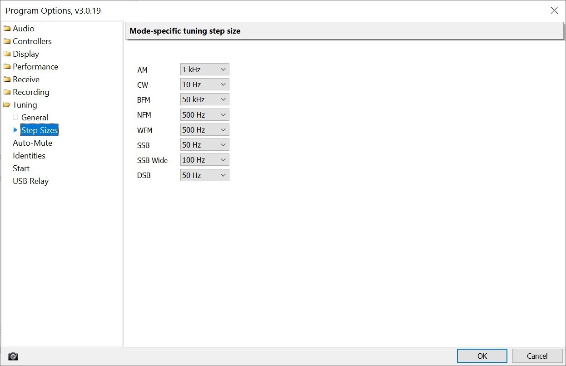The height and width of the screenshot is (366, 566).
Task: Click the Display folder icon
Action: point(7,54)
